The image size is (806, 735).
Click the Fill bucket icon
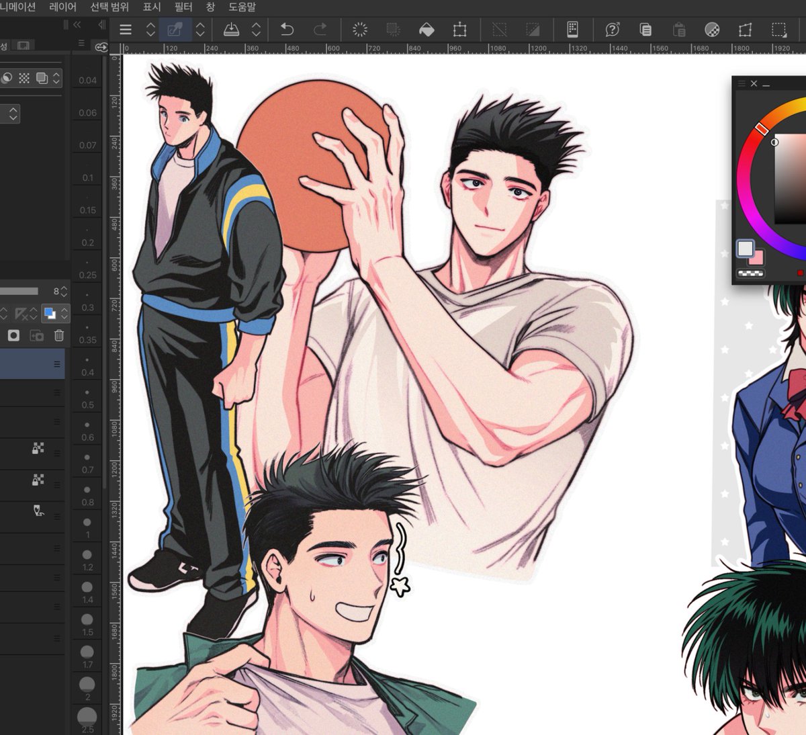(427, 30)
